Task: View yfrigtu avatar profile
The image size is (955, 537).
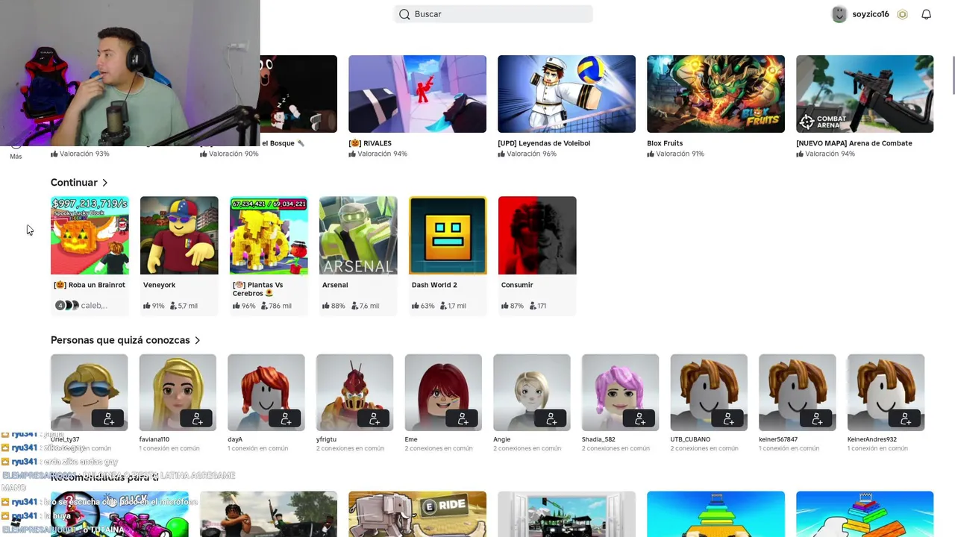Action: 354,392
